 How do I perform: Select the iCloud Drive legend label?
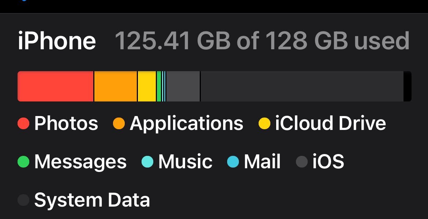click(330, 123)
